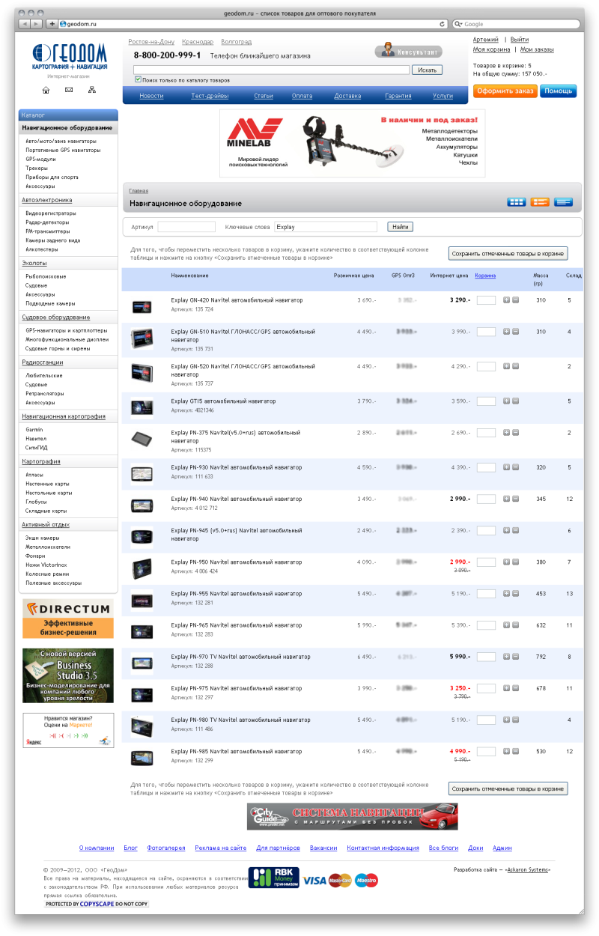Click the Геодом logo
This screenshot has width=599, height=936.
coord(69,57)
